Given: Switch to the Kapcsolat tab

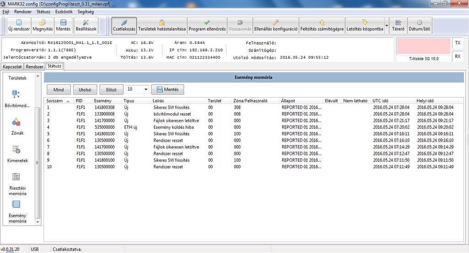Looking at the screenshot, I should point(12,66).
